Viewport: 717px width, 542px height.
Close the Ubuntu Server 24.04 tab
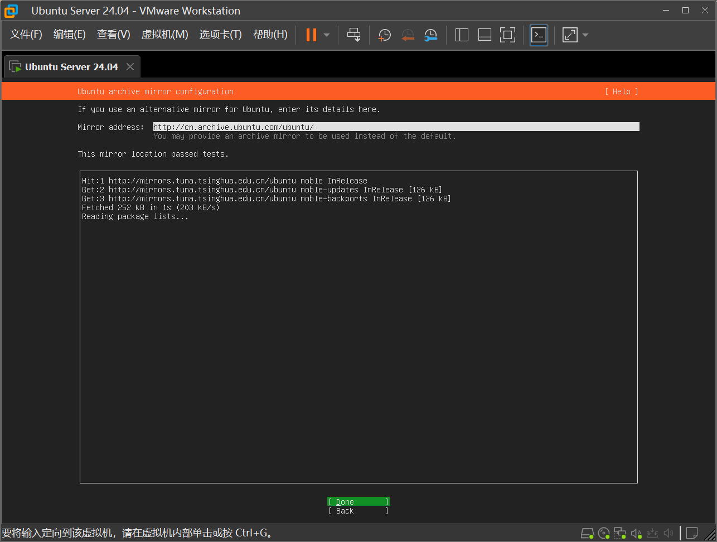click(130, 67)
